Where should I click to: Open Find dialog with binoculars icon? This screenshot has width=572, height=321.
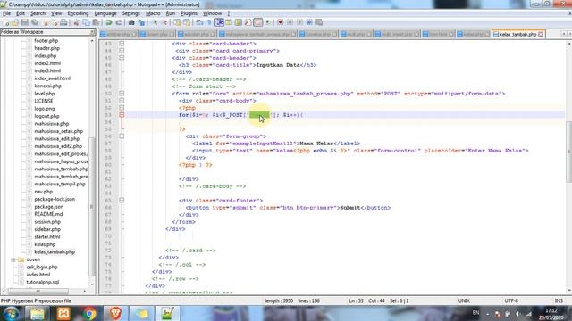pos(131,22)
